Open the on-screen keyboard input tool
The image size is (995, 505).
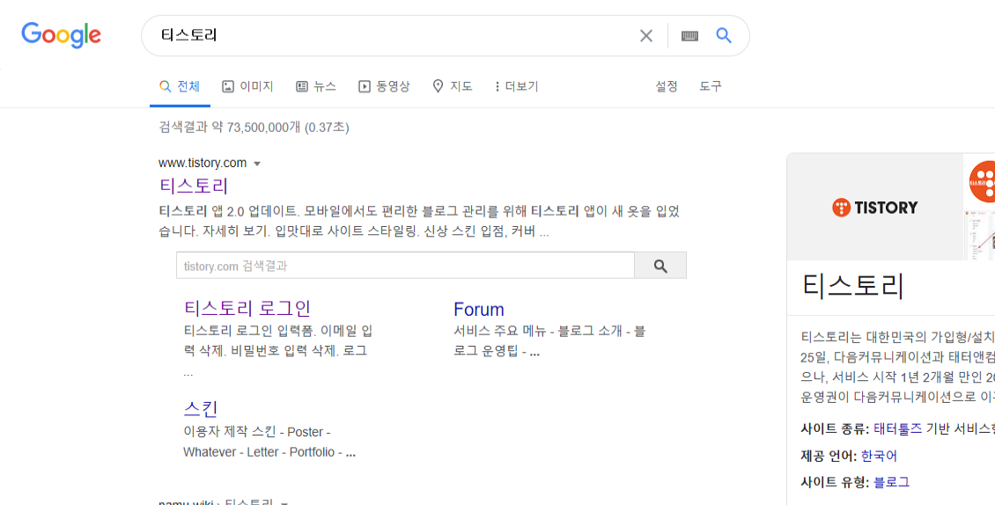pyautogui.click(x=689, y=35)
